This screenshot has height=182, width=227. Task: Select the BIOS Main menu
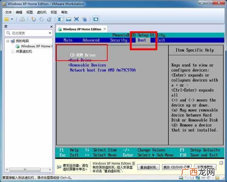68,40
